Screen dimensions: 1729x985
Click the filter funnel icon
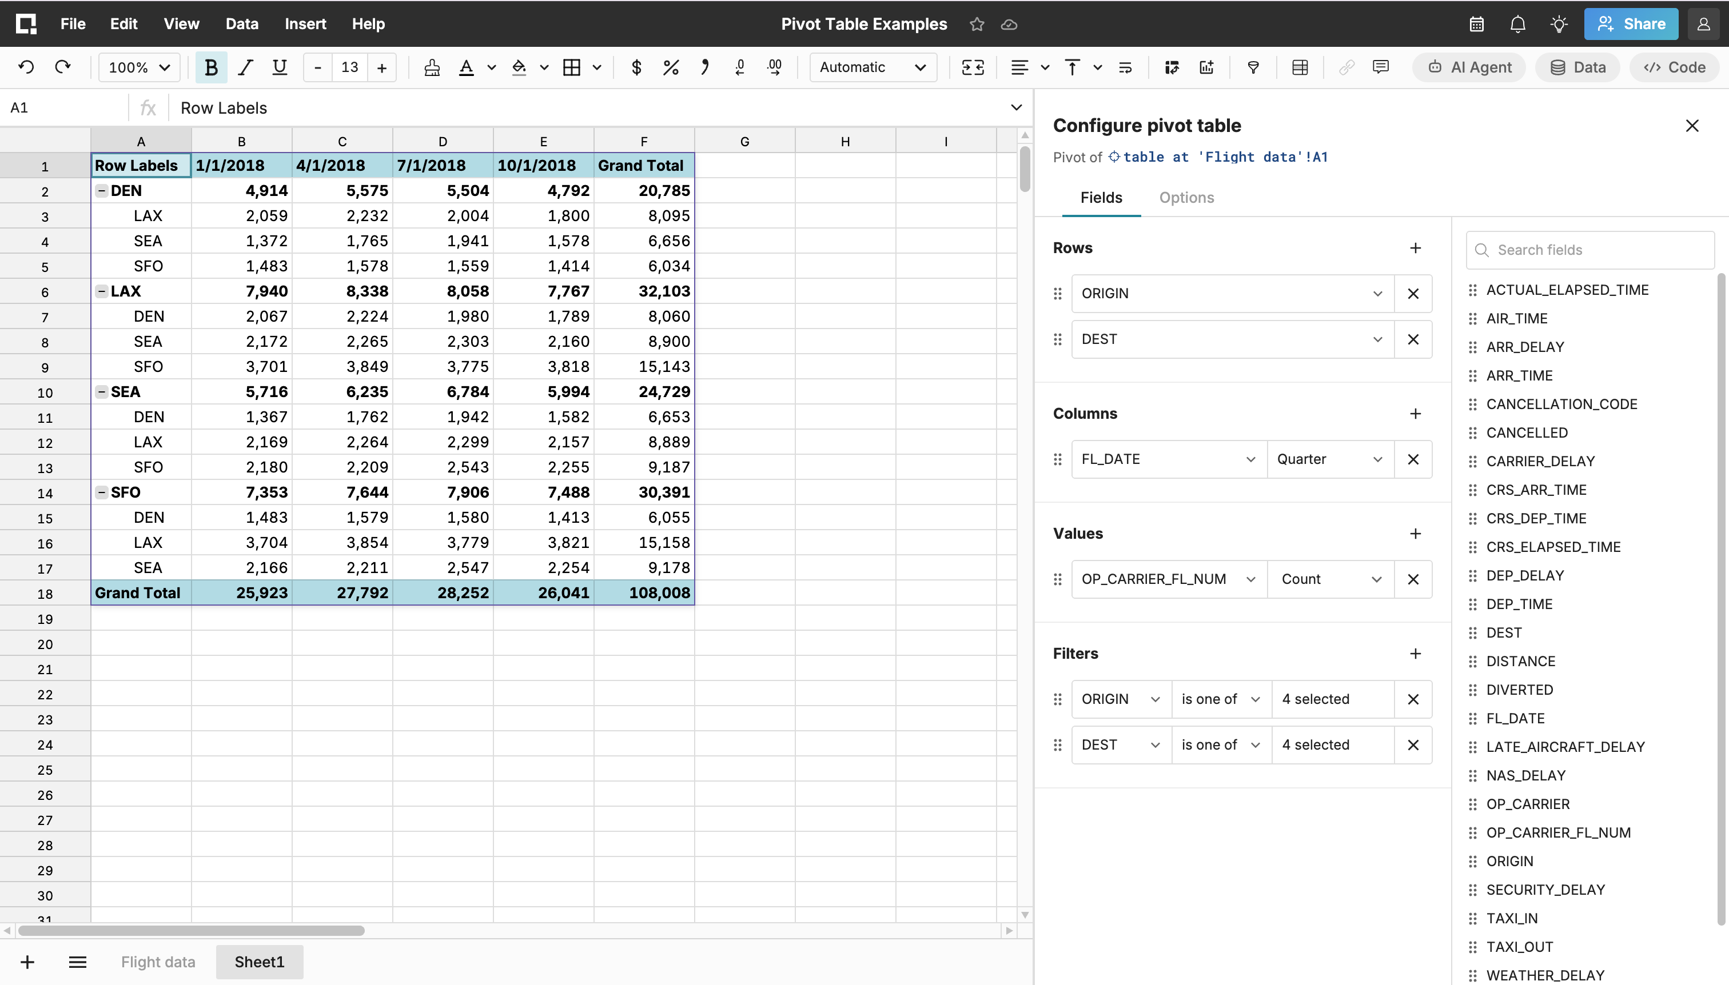point(1253,67)
